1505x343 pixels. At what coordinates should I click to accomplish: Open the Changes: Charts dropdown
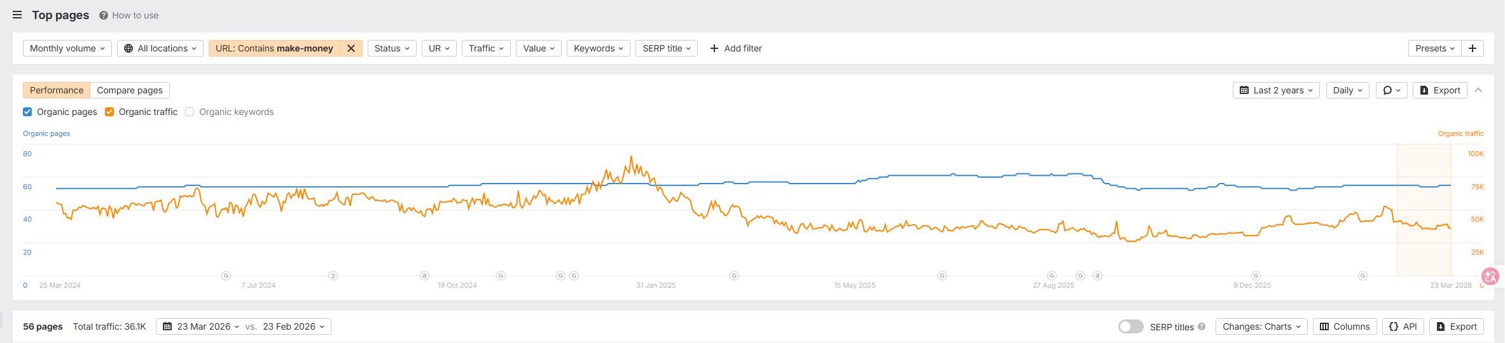pos(1261,326)
